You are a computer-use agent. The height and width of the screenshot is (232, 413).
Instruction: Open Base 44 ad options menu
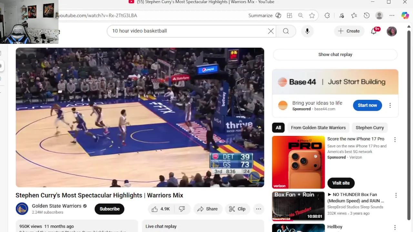point(390,105)
